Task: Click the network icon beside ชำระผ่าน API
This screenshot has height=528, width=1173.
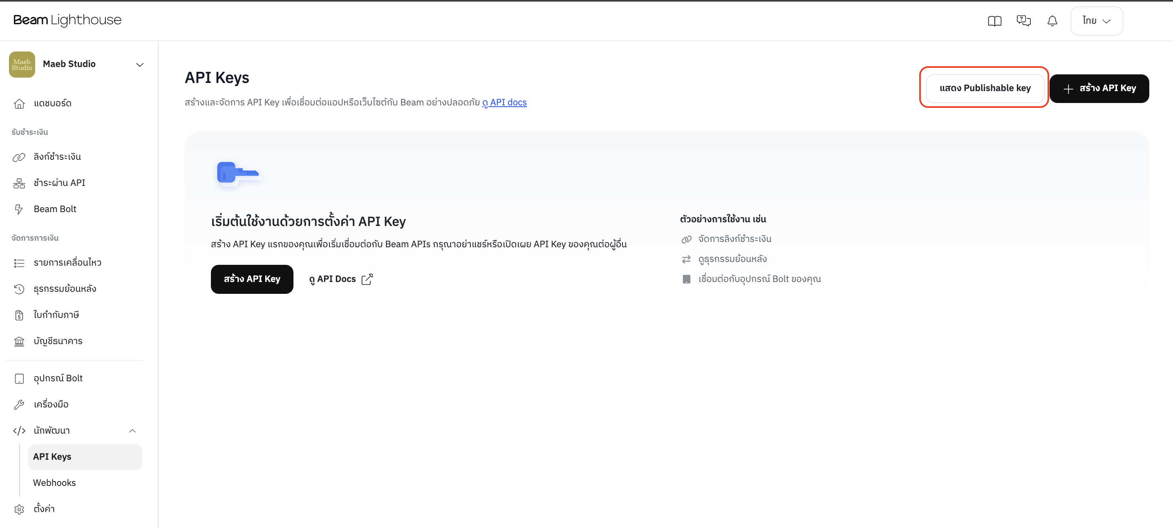Action: tap(19, 183)
